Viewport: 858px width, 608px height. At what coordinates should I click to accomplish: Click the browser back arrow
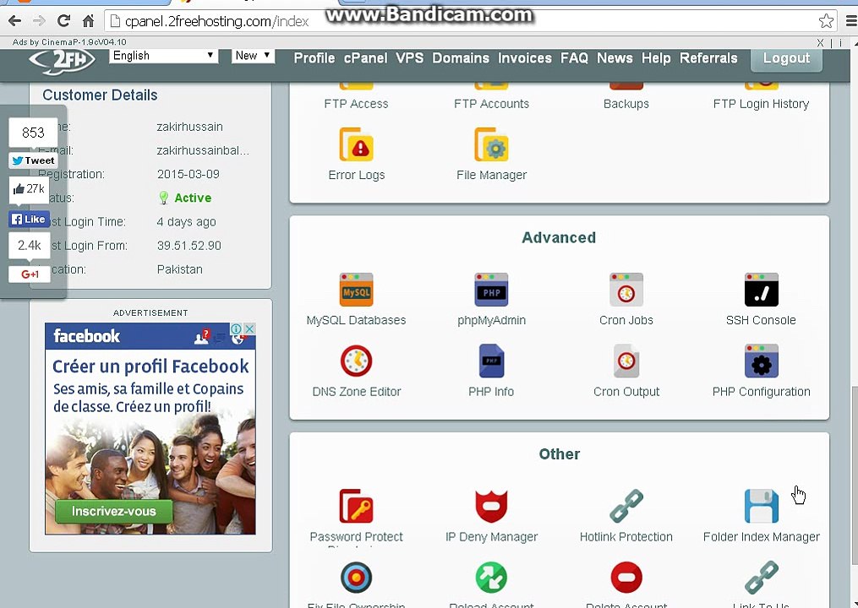point(14,21)
